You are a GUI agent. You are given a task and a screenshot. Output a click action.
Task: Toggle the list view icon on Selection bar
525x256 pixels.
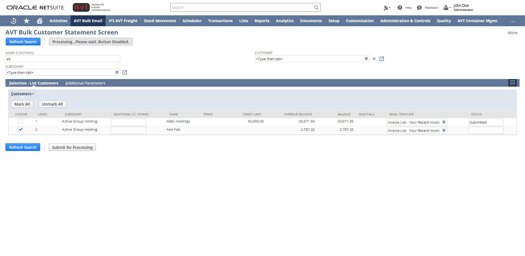[512, 83]
